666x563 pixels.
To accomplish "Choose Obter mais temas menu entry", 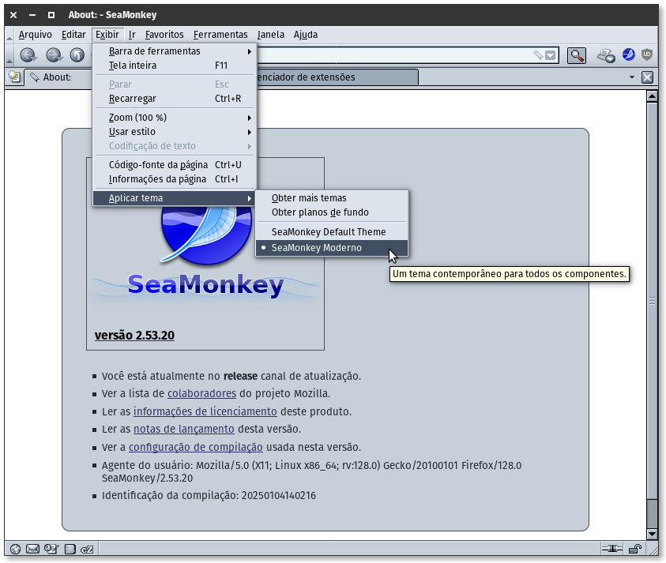I will pos(309,198).
